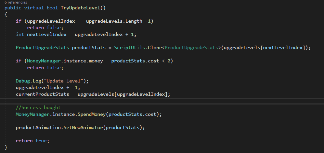
Task: Click "upgradeLevels.Length" in the first if statement
Action: pos(114,21)
